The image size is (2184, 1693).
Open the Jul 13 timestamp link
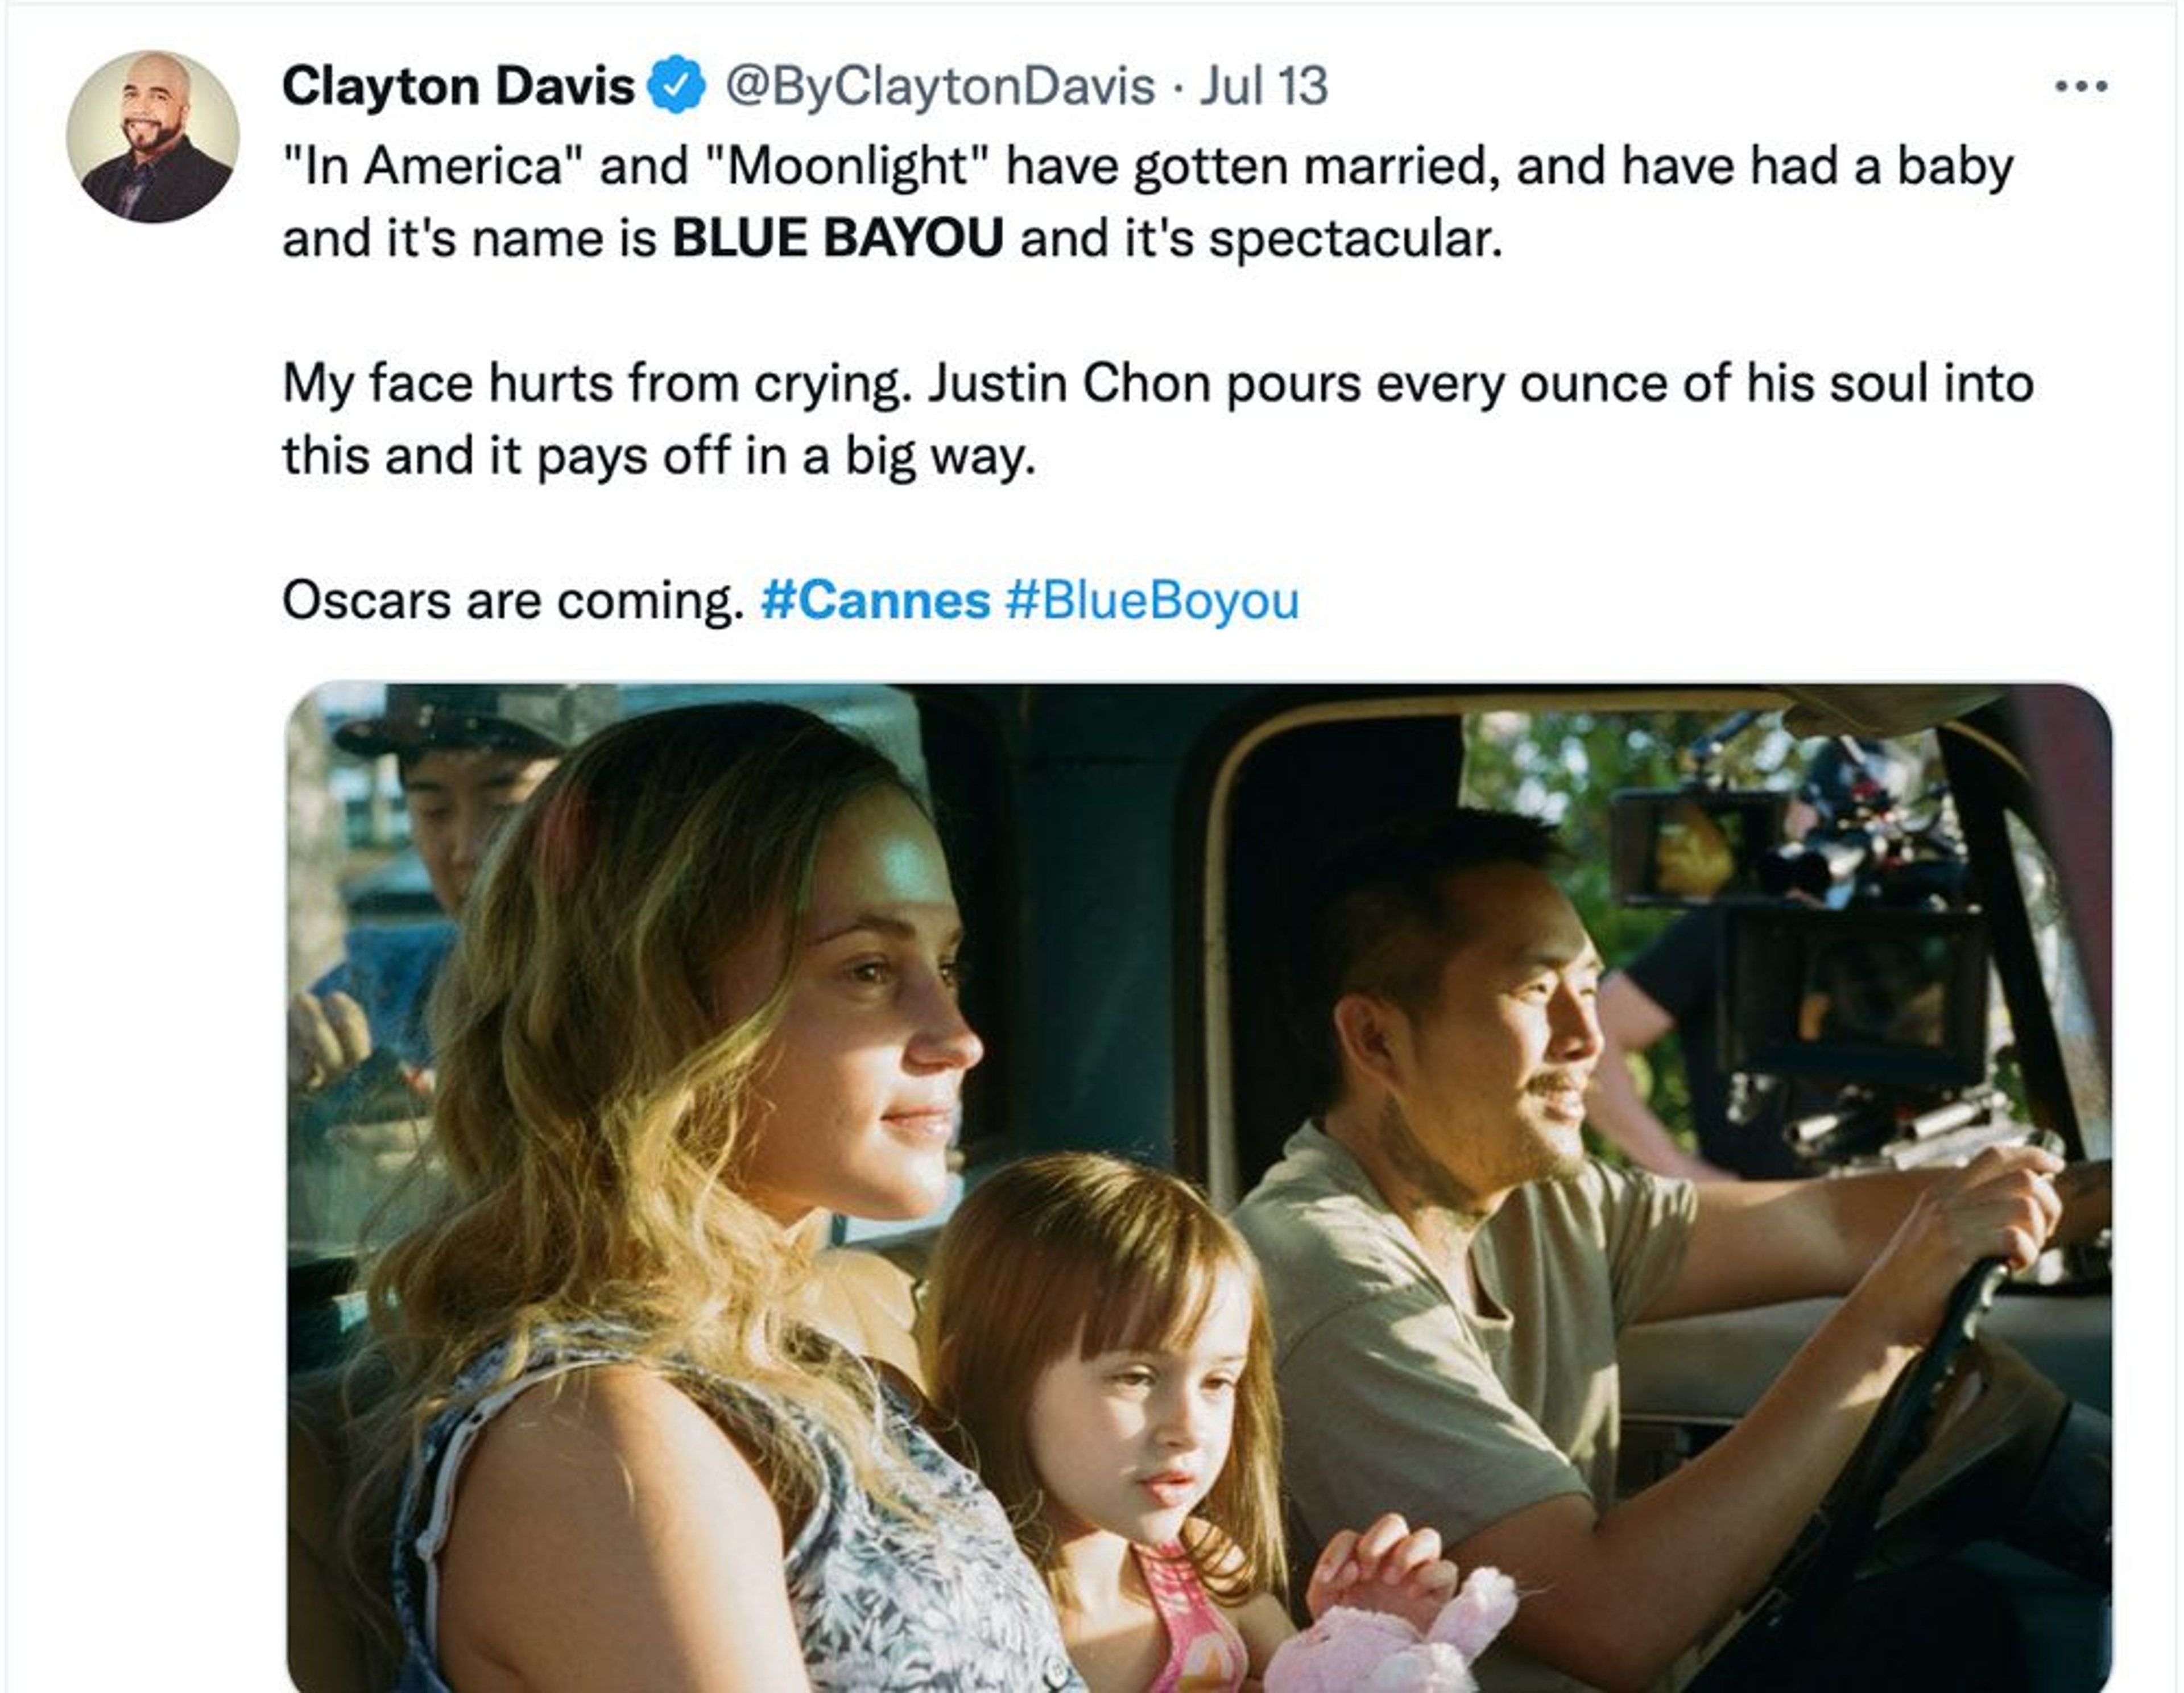point(1264,86)
